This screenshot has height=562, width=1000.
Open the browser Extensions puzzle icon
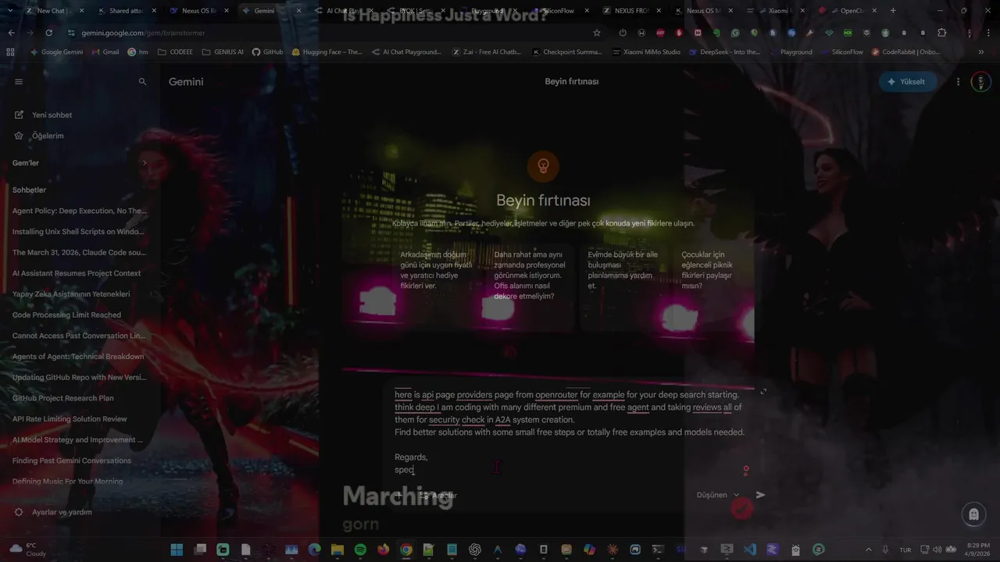(941, 33)
